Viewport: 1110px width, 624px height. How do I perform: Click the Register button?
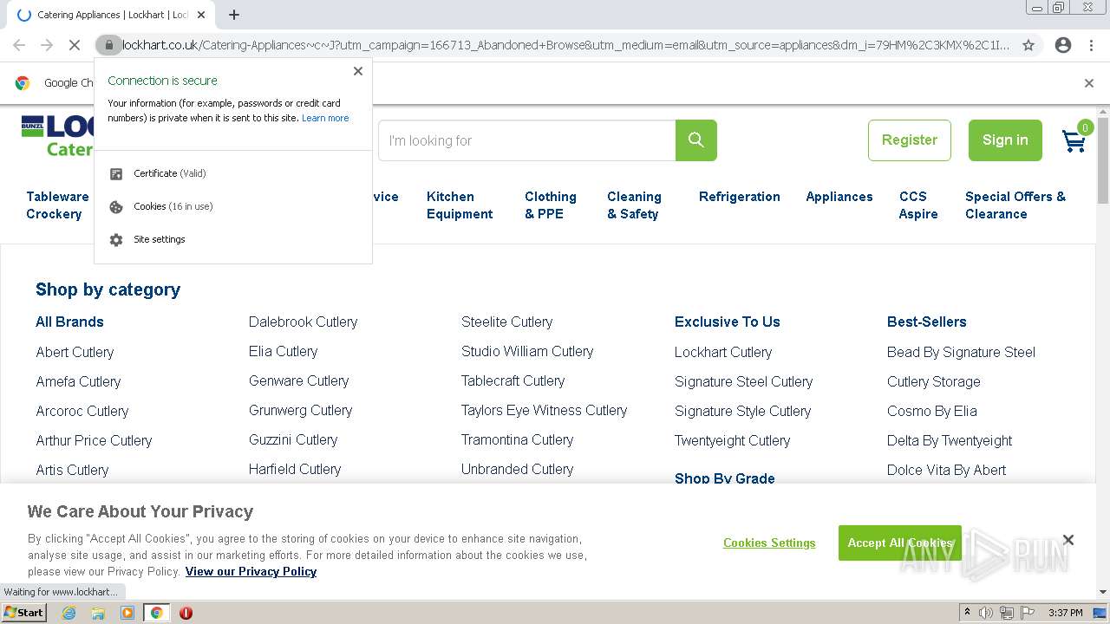910,140
